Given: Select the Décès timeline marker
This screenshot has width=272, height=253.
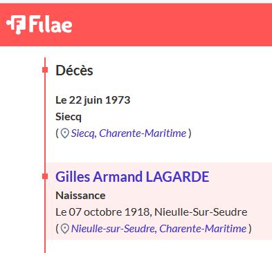Looking at the screenshot, I should pyautogui.click(x=45, y=70).
